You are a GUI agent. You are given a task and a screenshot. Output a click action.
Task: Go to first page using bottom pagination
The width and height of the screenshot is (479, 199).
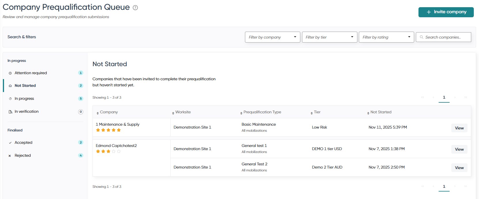click(x=423, y=186)
